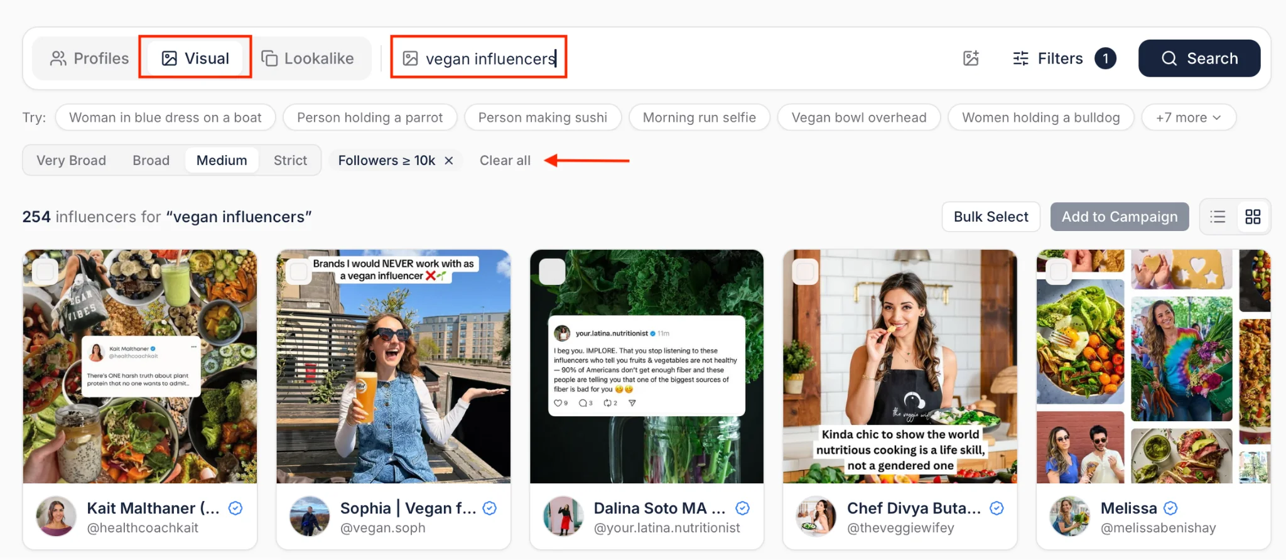Open Kait Malthaner's food collage thumbnail
1286x560 pixels.
(x=140, y=367)
